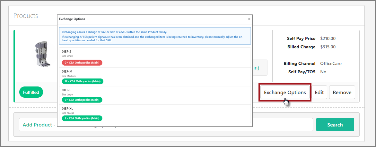Click the blue exchange information banner

click(155, 36)
